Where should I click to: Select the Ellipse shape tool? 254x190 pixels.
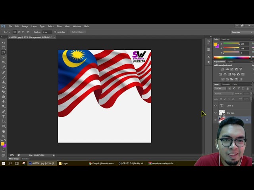(x=4, y=126)
